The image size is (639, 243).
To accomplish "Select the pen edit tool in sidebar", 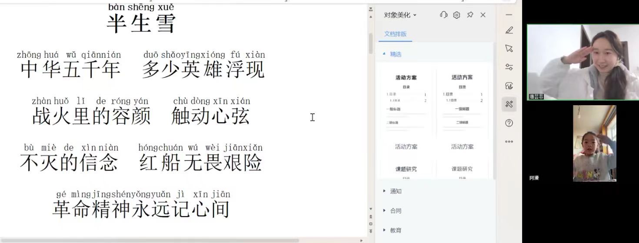I will (x=509, y=30).
